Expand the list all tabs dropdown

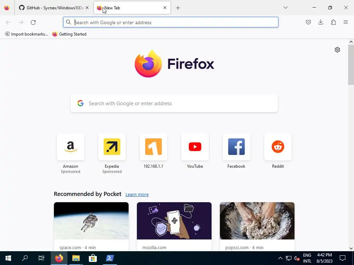pos(285,8)
